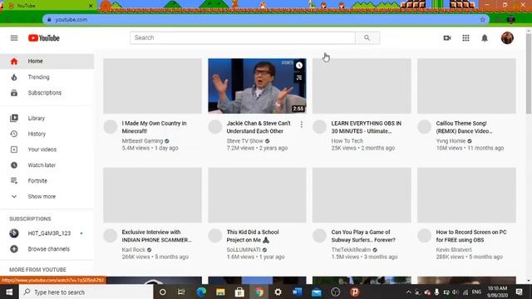532x299 pixels.
Task: Click the site lock icon in address bar
Action: pos(49,20)
